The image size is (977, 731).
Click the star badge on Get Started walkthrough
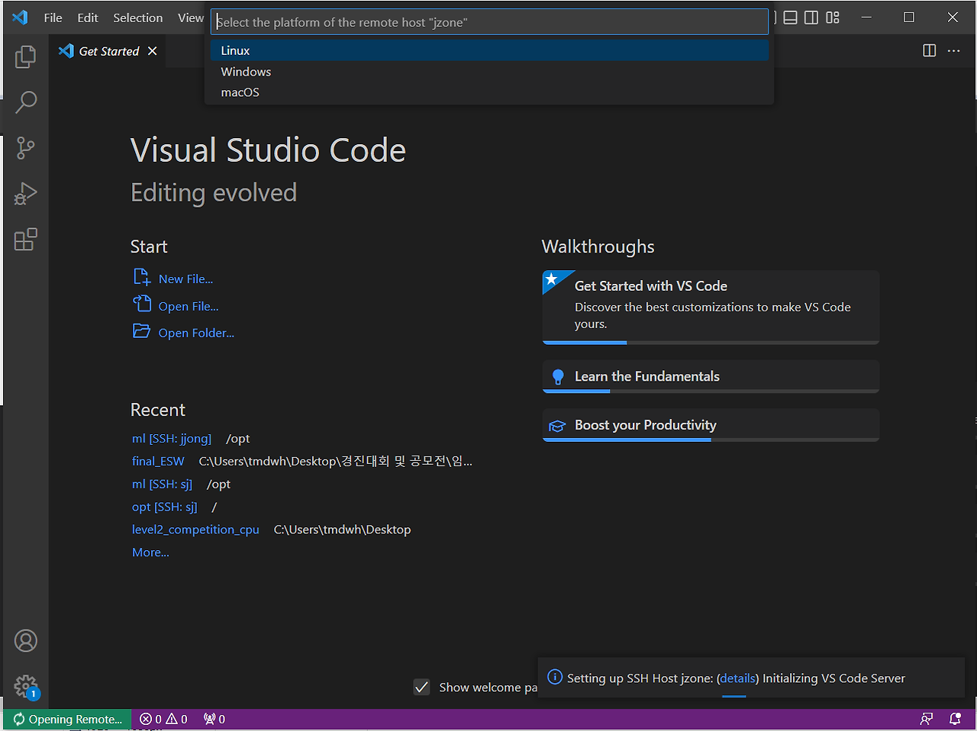(x=553, y=280)
